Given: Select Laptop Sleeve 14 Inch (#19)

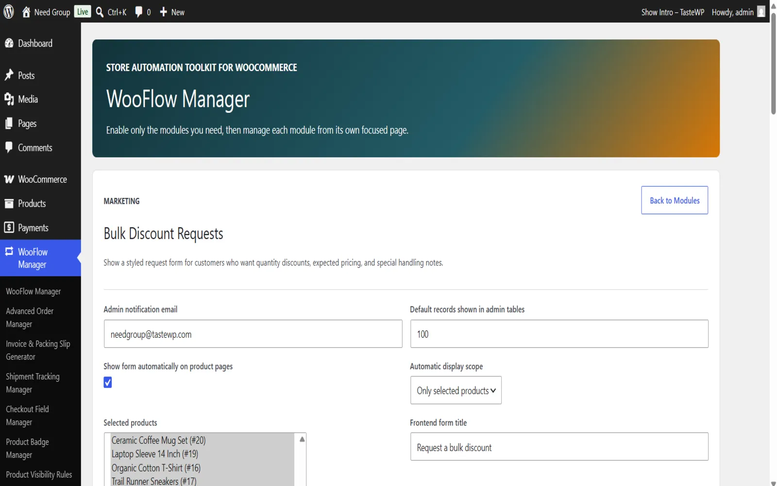Looking at the screenshot, I should [x=154, y=454].
